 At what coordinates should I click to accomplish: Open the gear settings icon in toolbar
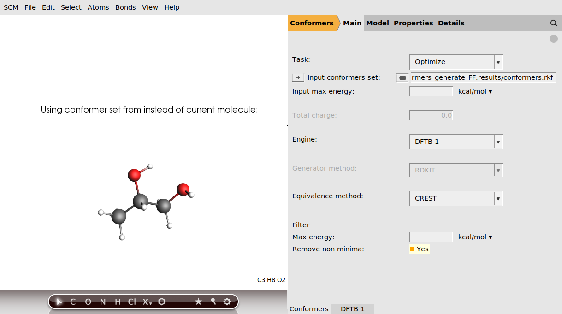[227, 302]
